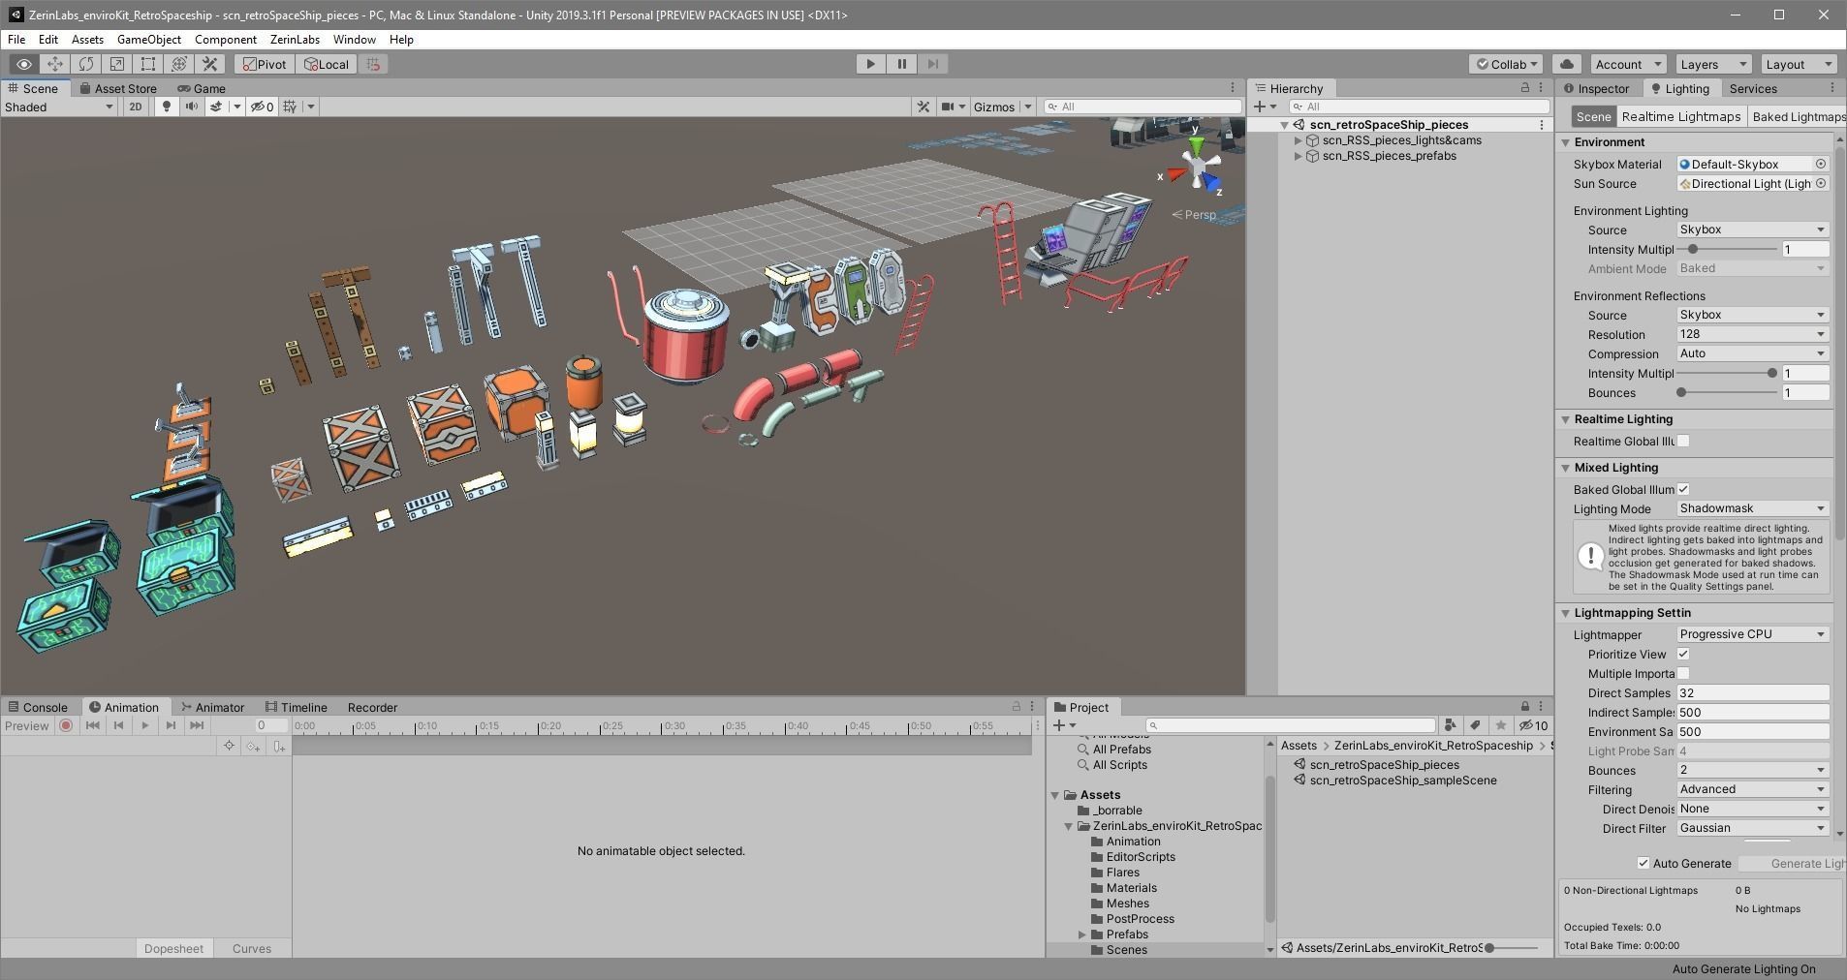The image size is (1847, 980).
Task: Select the Hand (view) tool
Action: pos(24,64)
